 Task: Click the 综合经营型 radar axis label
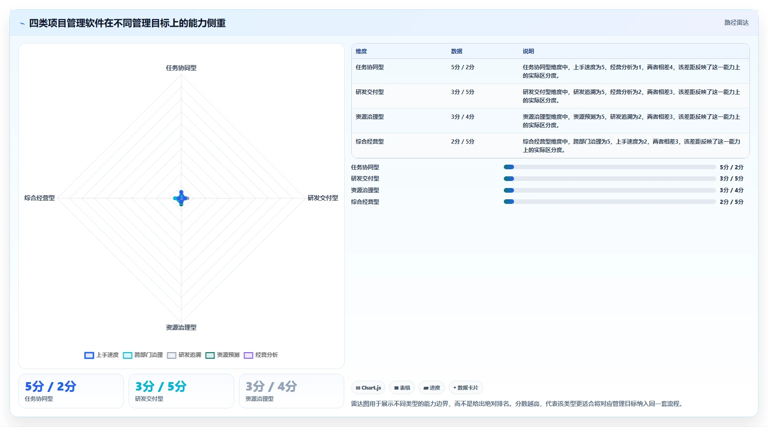pos(40,198)
